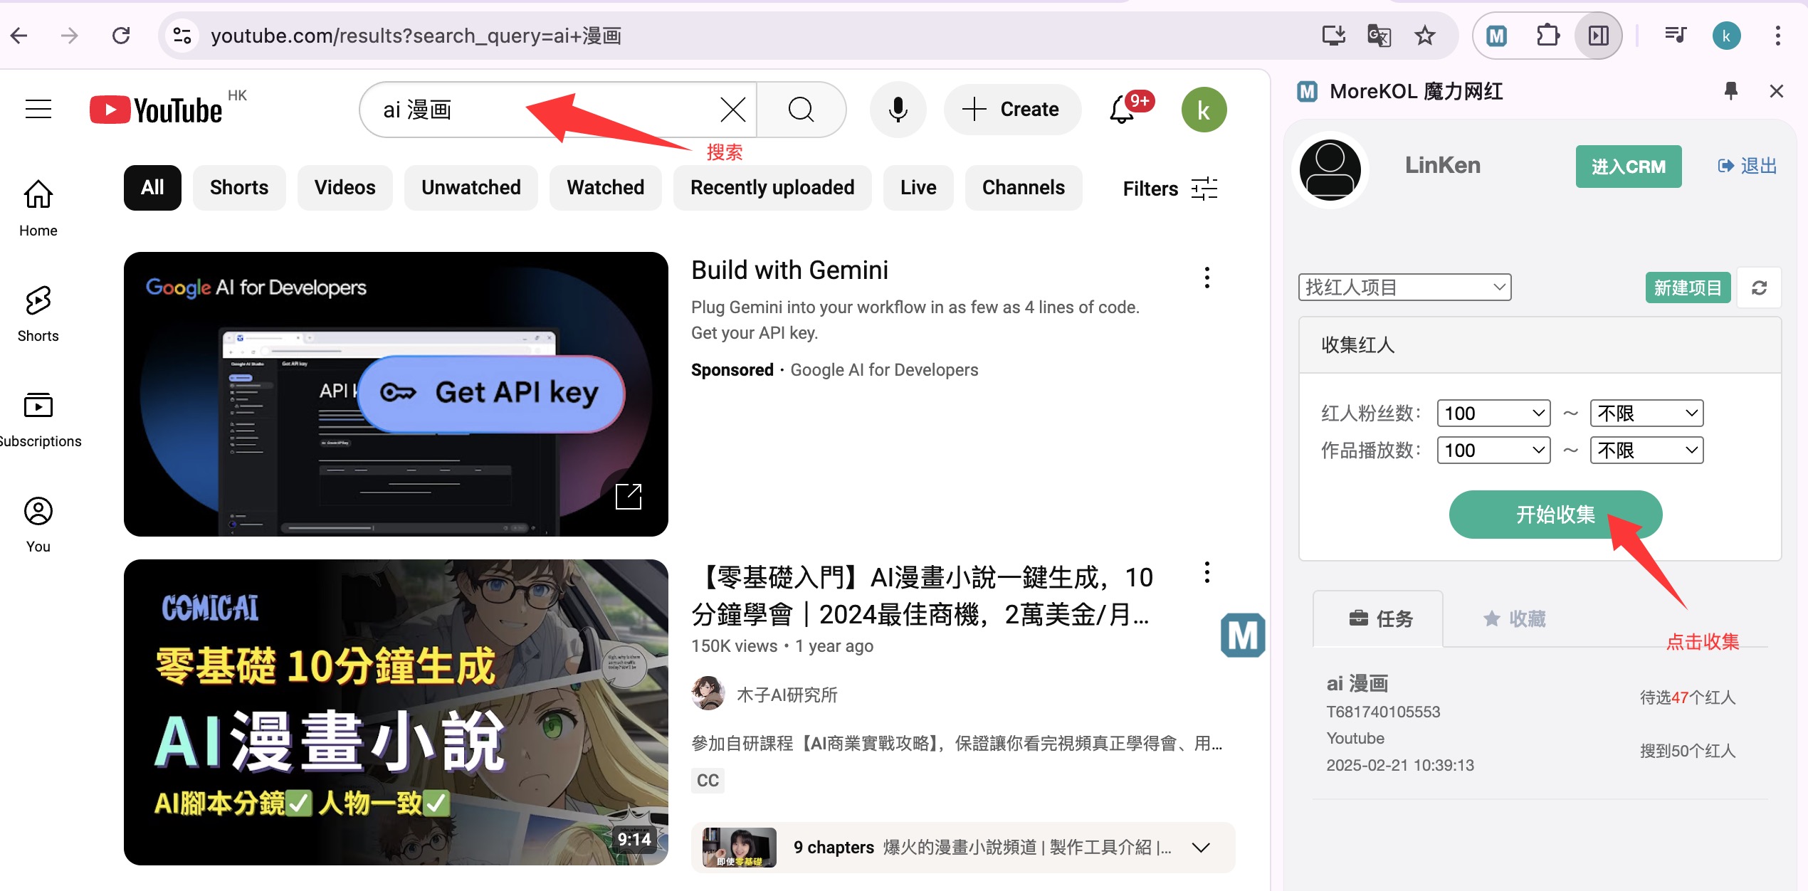This screenshot has height=891, width=1808.
Task: Click the browser forward arrow
Action: tap(70, 36)
